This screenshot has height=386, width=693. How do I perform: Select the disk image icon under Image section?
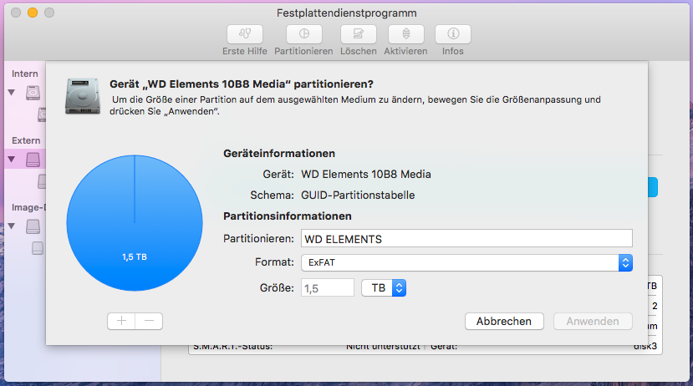point(33,226)
